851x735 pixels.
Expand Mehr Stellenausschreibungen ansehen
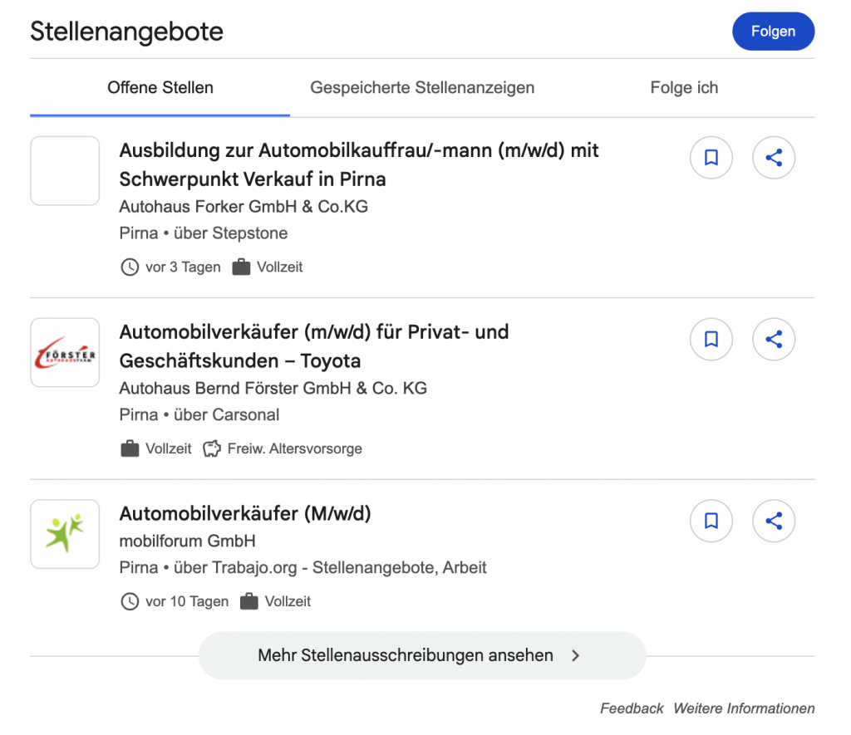[406, 655]
